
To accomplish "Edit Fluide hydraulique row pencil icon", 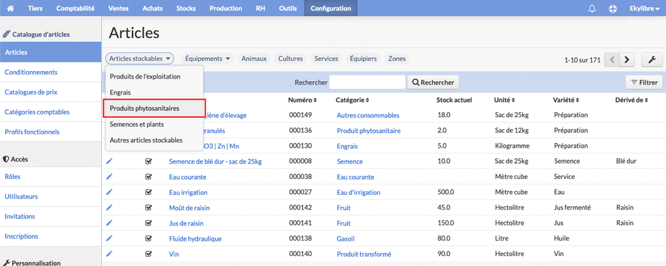I will click(109, 238).
